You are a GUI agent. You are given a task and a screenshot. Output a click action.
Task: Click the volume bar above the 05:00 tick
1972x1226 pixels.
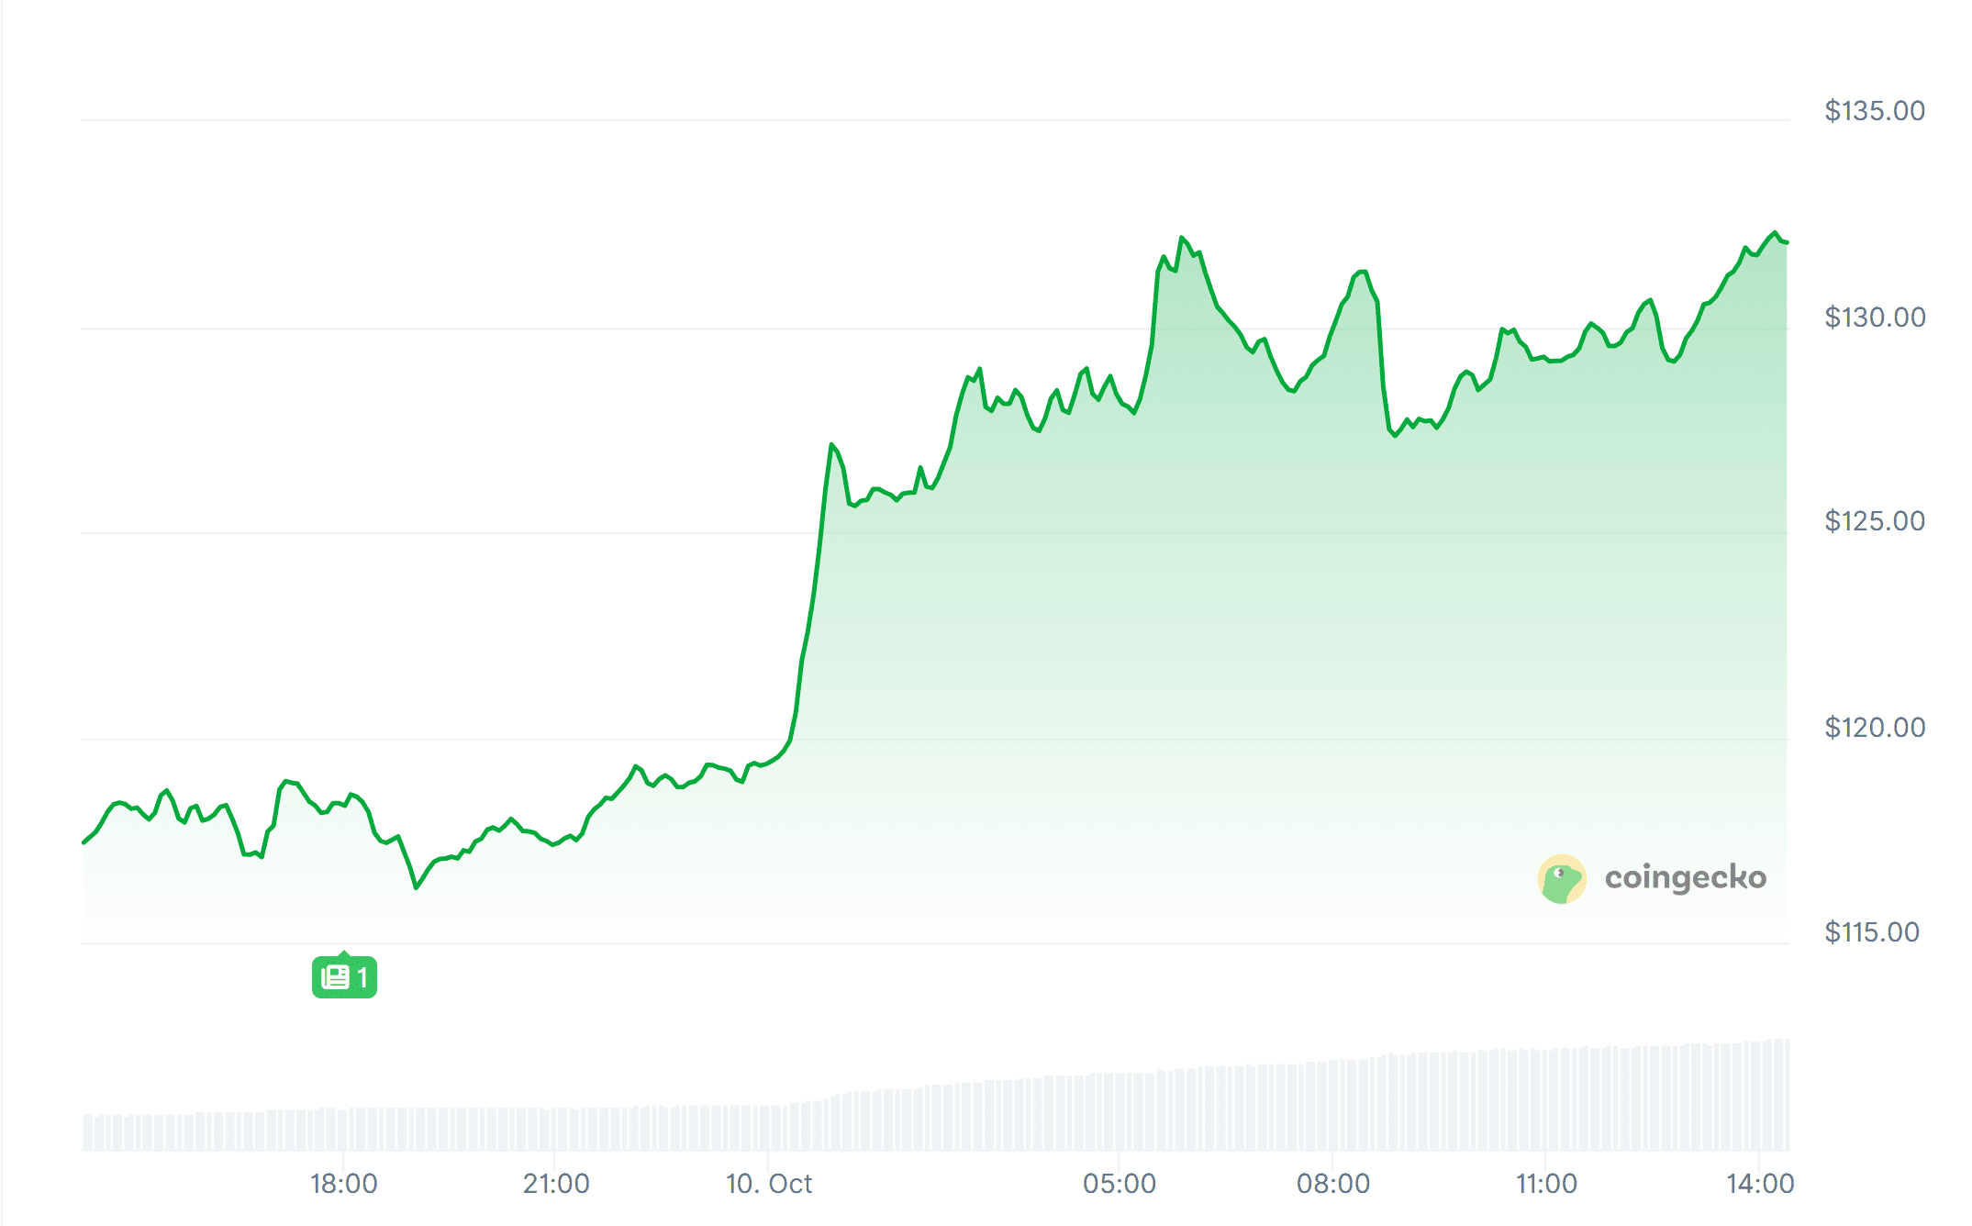[x=1119, y=1112]
